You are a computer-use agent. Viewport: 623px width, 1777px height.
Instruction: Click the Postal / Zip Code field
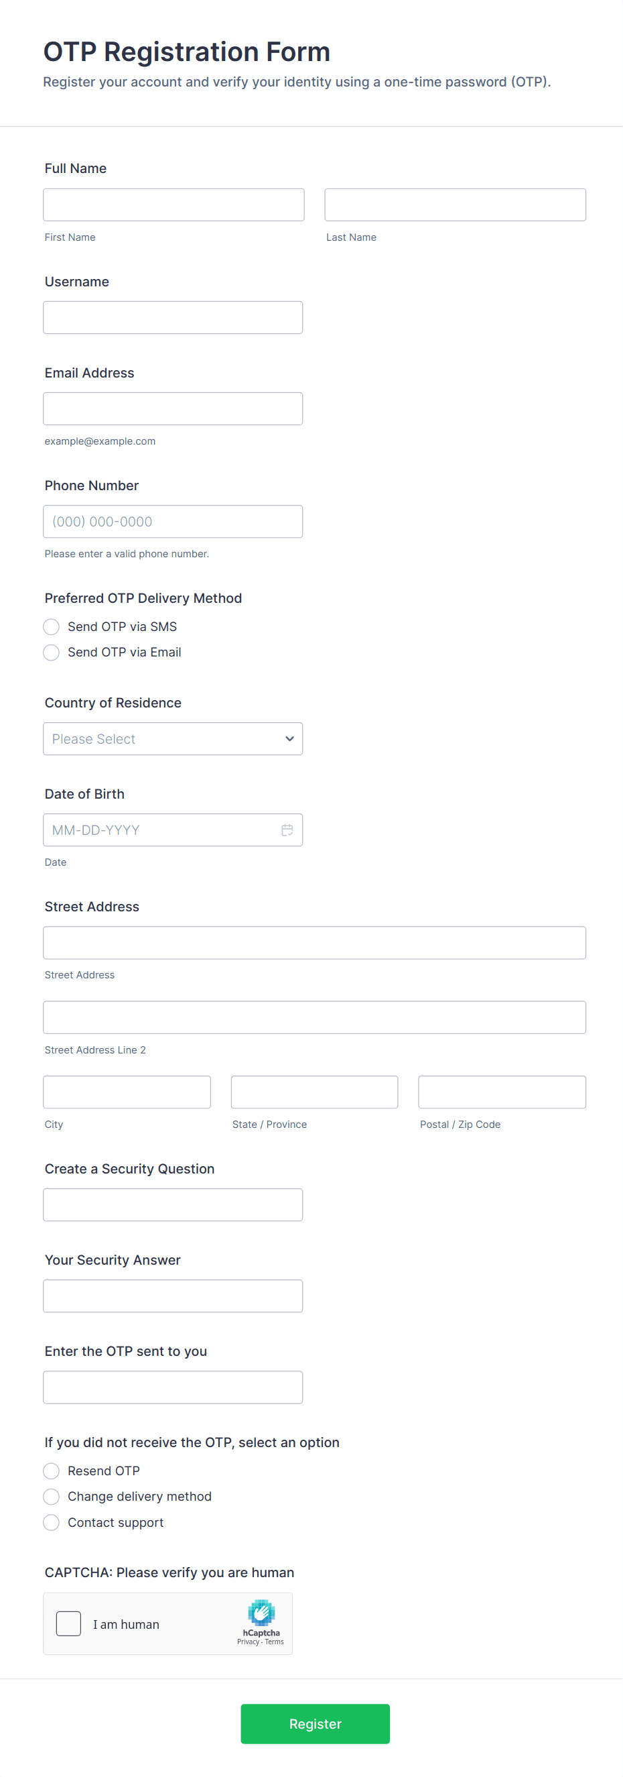click(502, 1092)
